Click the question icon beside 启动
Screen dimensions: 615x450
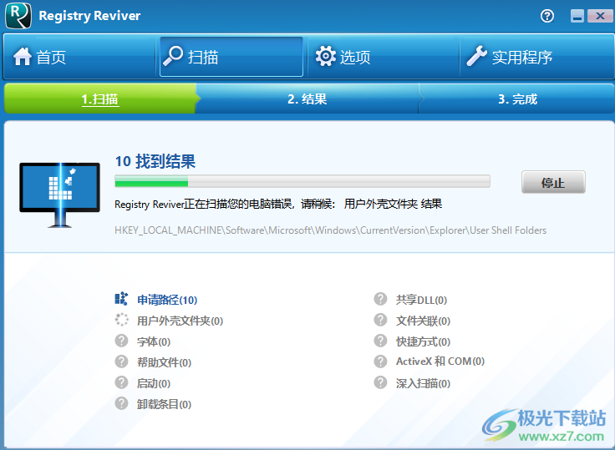[121, 382]
